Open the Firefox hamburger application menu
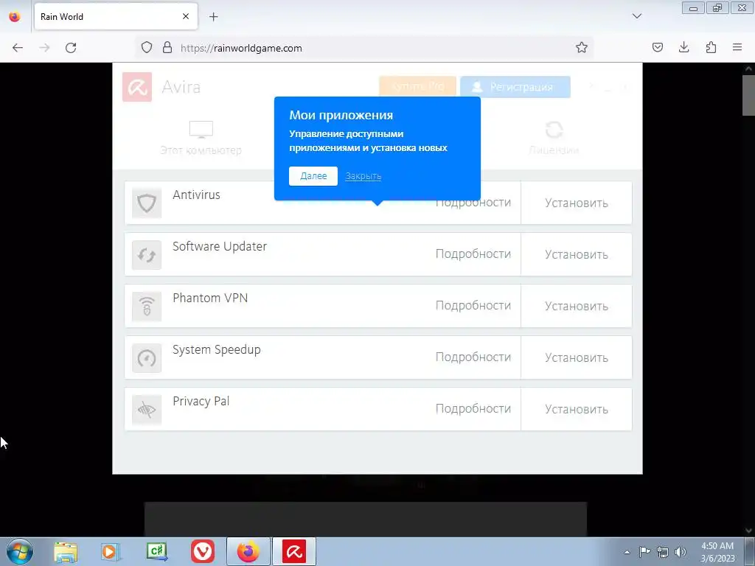Screen dimensions: 755x566 (737, 48)
